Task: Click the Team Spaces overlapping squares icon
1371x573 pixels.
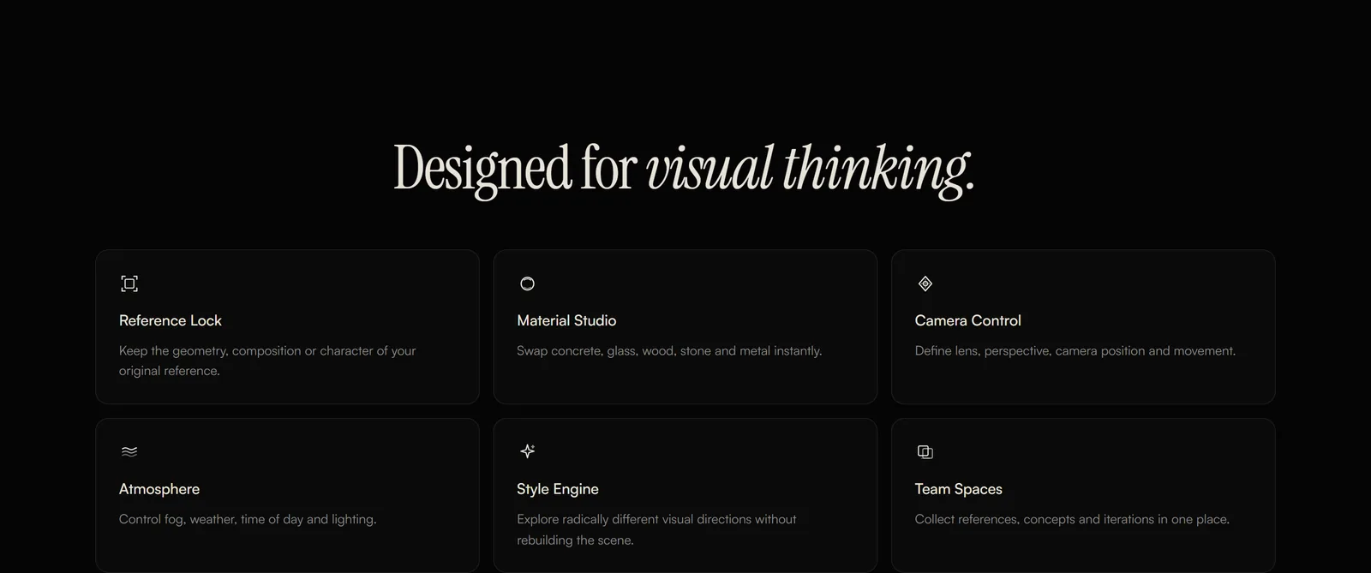Action: click(x=925, y=451)
